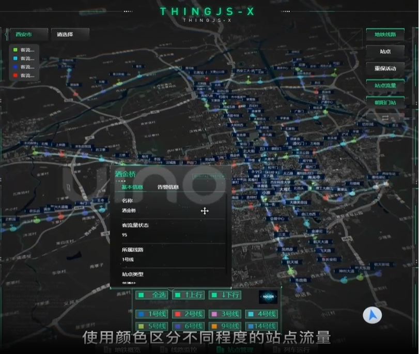Click the 北大街 station label on map
The width and height of the screenshot is (419, 354).
tap(249, 151)
